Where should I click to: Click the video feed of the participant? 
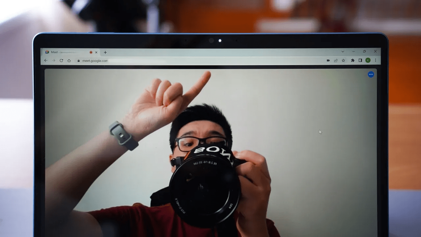point(210,152)
